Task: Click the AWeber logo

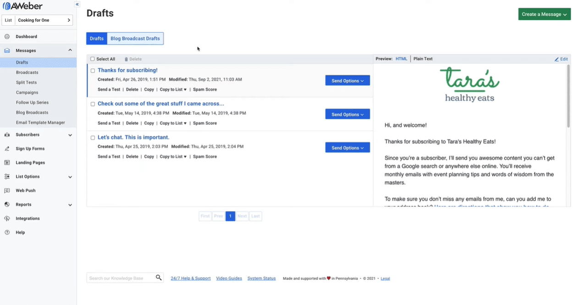Action: coord(23,6)
